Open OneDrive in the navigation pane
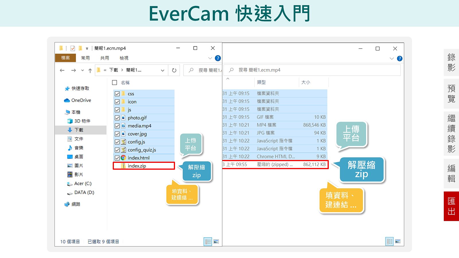The image size is (459, 258). point(81,100)
